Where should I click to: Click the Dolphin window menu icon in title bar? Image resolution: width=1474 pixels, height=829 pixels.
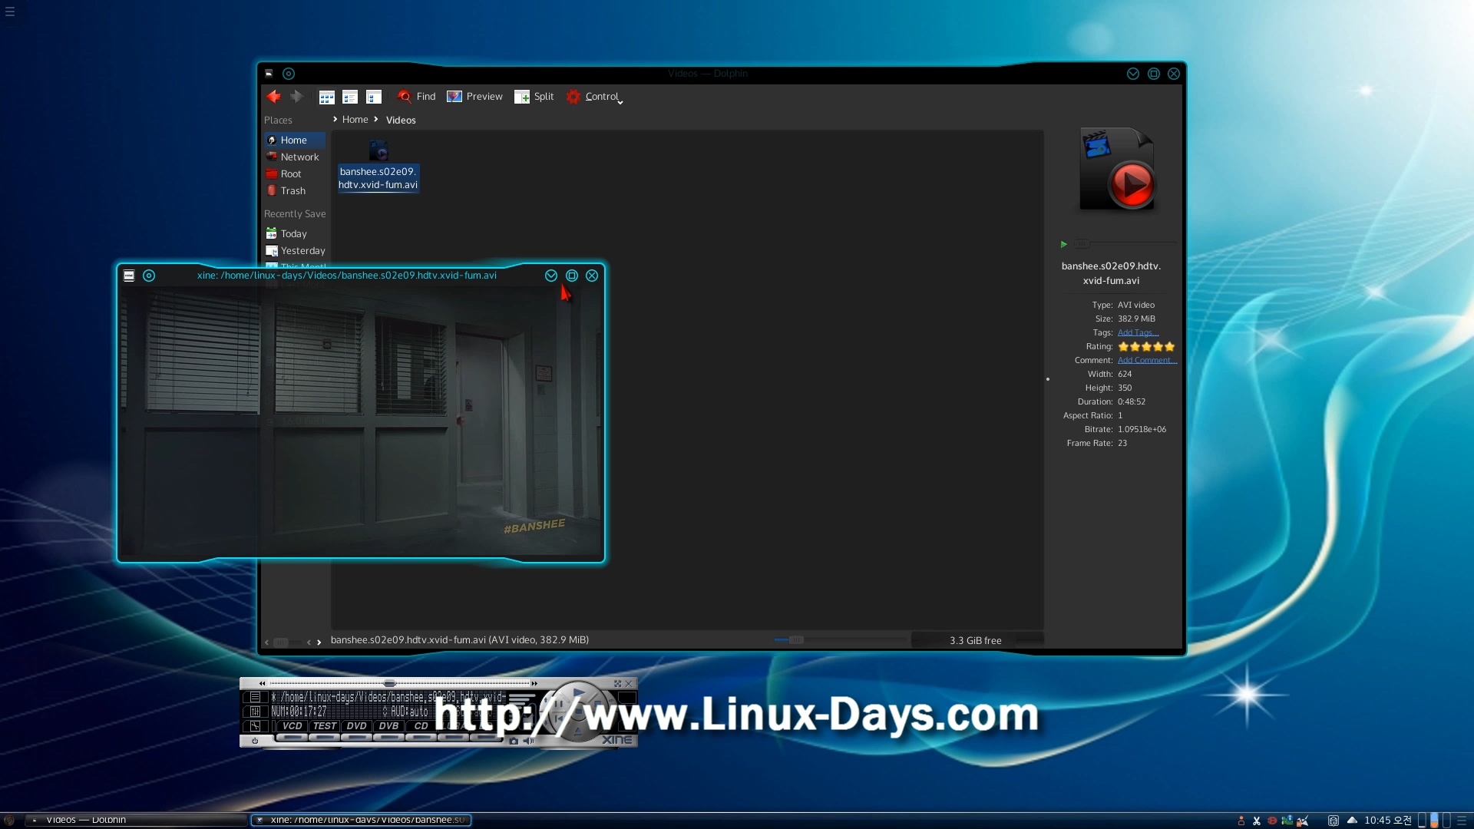(x=269, y=74)
